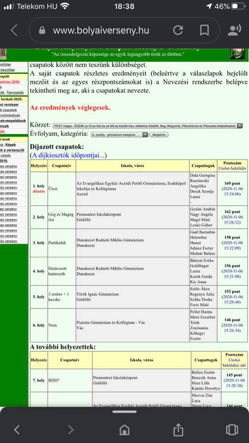Image resolution: width=249 pixels, height=443 pixels.
Task: Open the Évfolyam, kategória dropdown
Action: coord(119,135)
